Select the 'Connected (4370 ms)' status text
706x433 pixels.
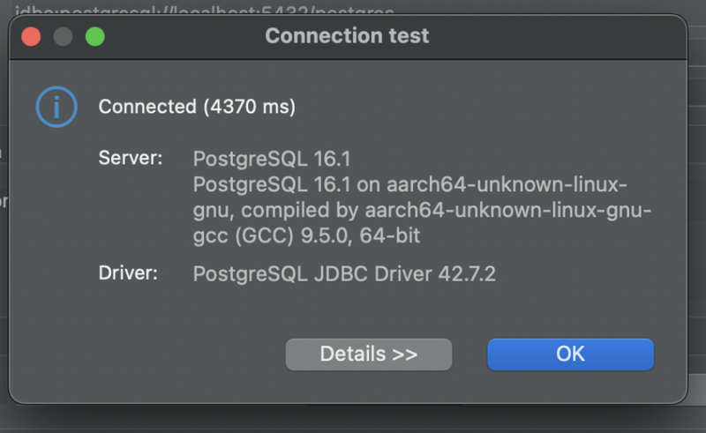tap(197, 107)
